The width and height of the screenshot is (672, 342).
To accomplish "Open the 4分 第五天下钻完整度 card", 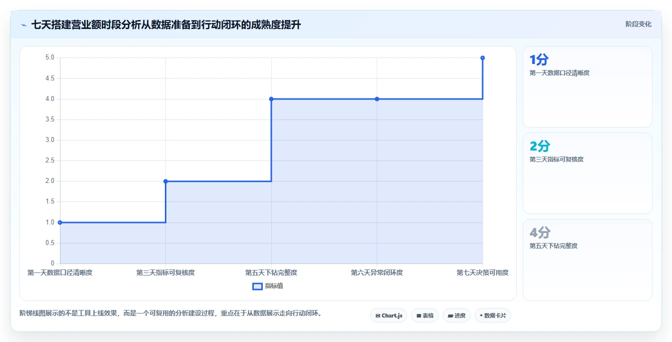I will 587,259.
